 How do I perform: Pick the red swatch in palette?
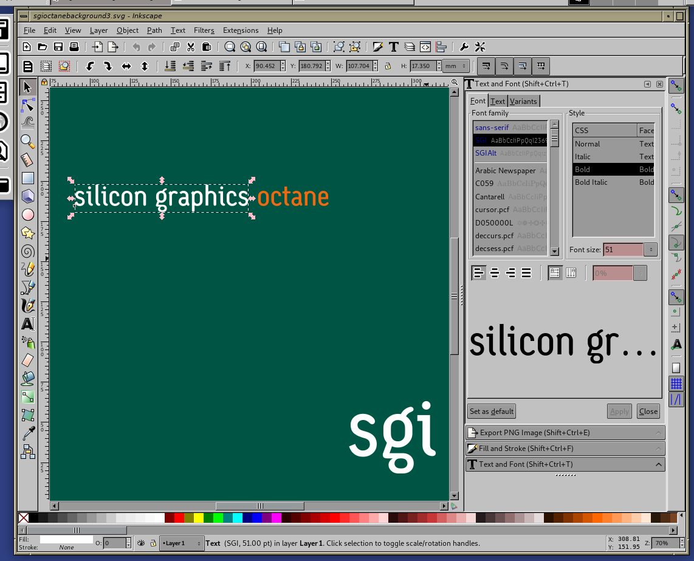[x=179, y=518]
